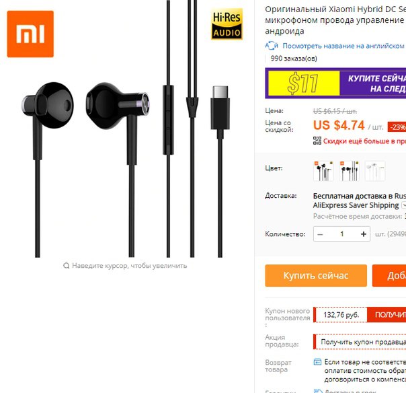This screenshot has height=393, width=406.
Task: Open Посмотреть название на английском link
Action: tap(344, 46)
